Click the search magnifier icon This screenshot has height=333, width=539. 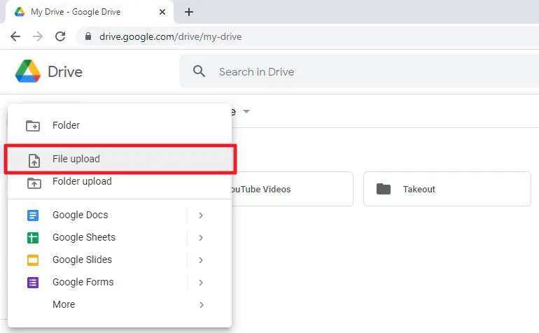[199, 71]
